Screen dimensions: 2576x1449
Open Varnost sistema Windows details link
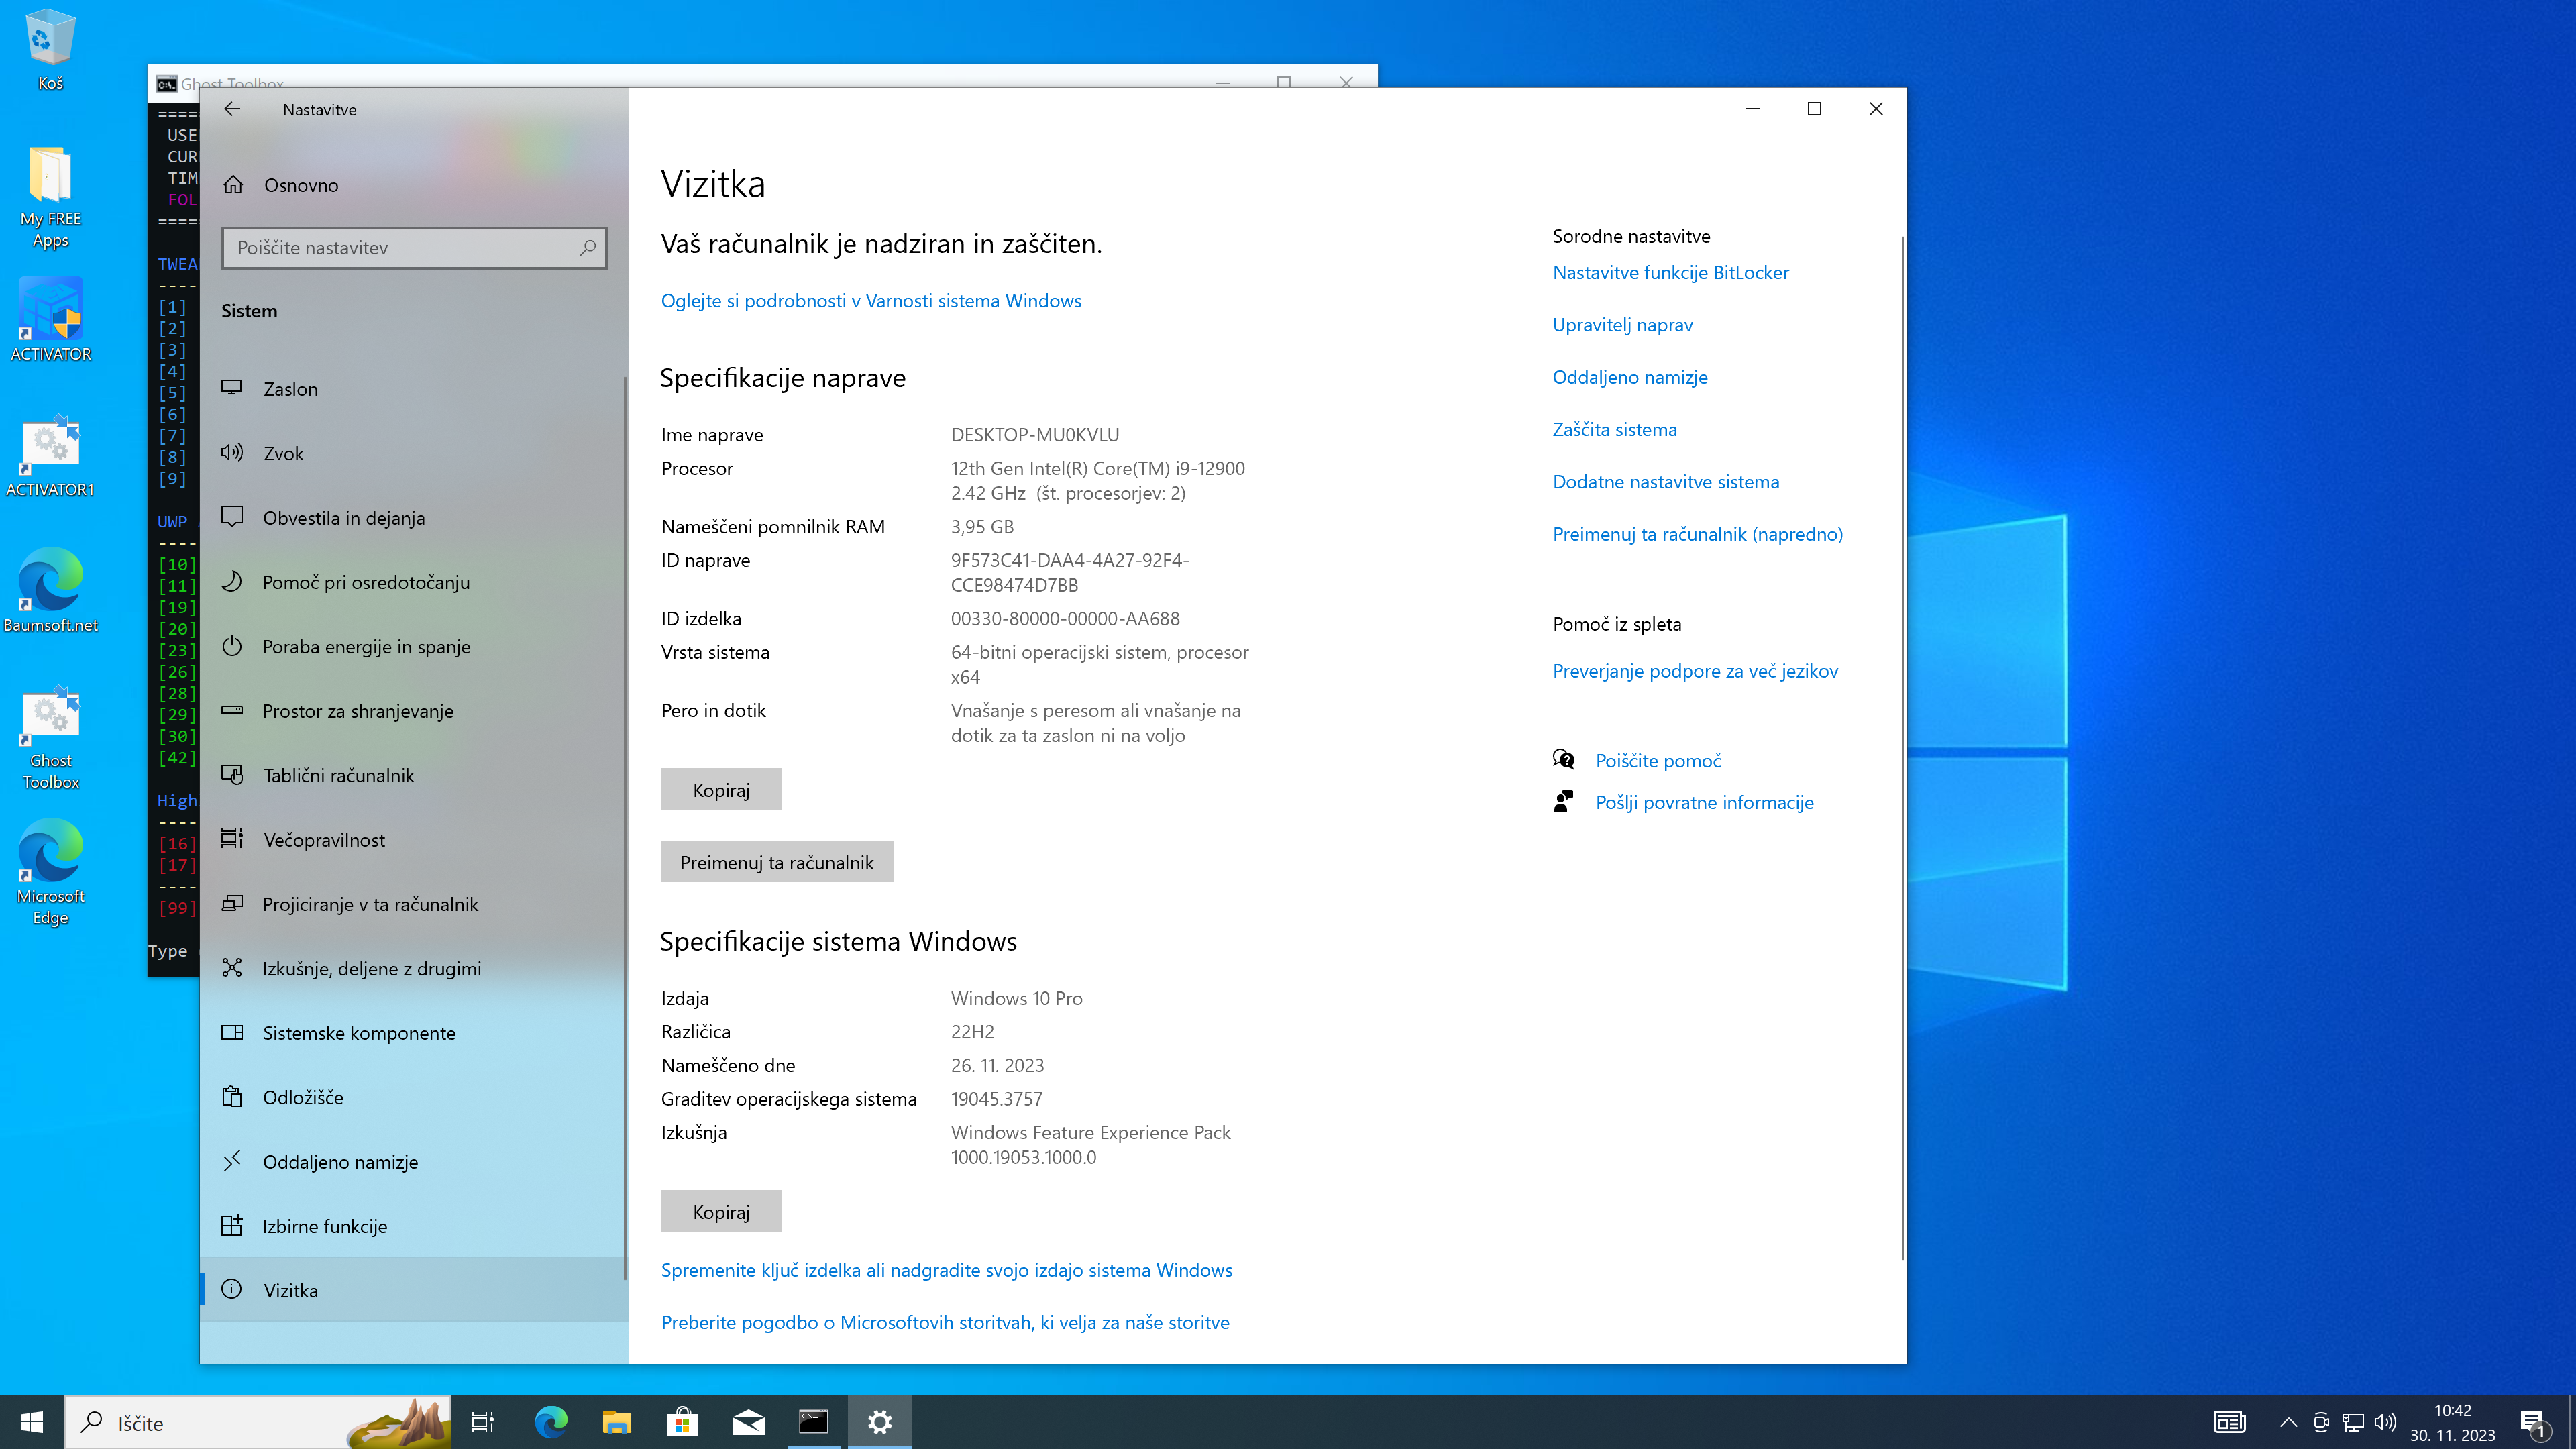[871, 301]
